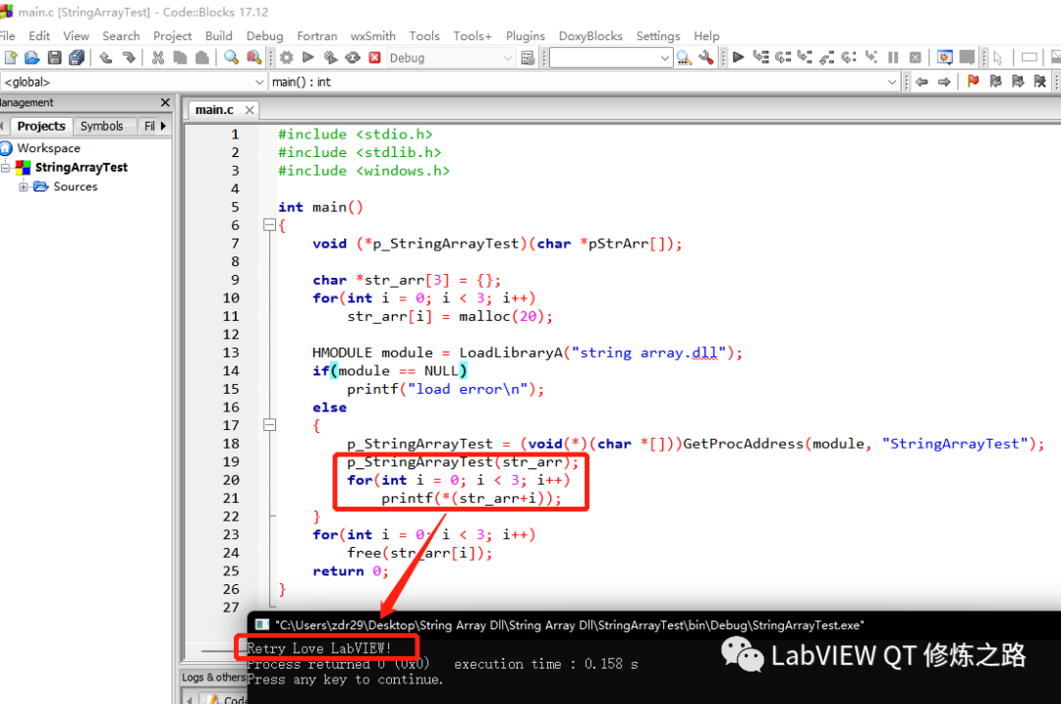
Task: Click the Stop debugger icon
Action: (x=916, y=57)
